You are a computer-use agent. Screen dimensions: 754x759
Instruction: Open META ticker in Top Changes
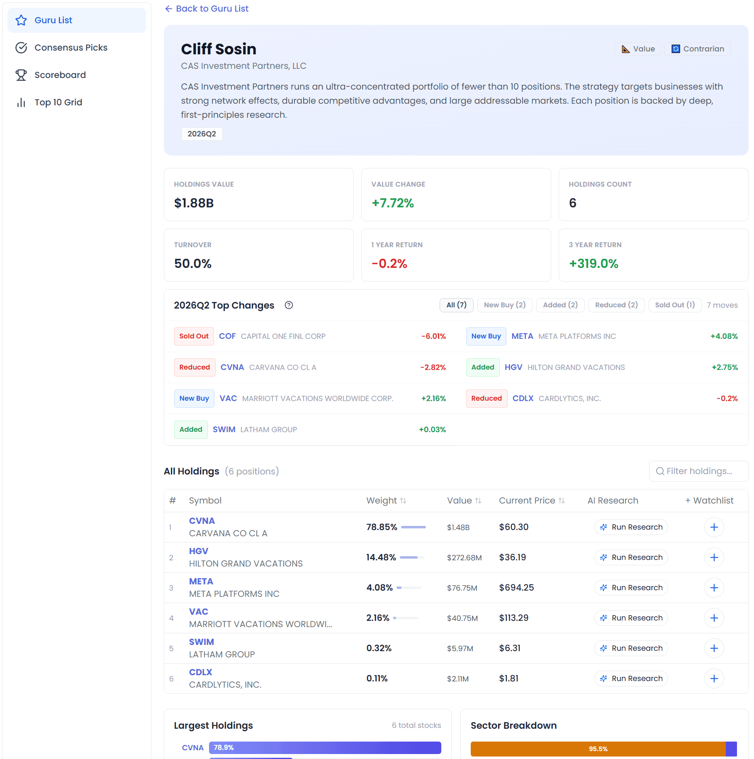pos(522,336)
